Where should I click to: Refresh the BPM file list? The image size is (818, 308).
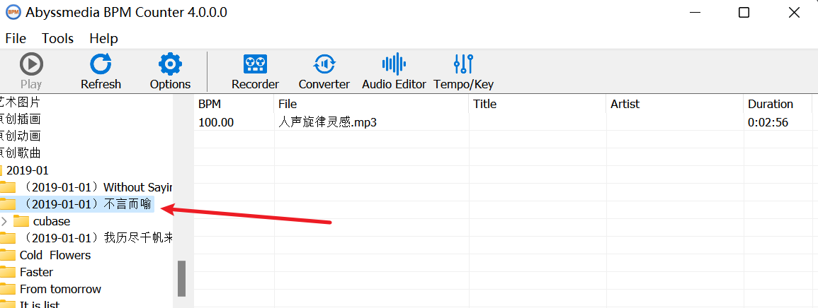101,71
